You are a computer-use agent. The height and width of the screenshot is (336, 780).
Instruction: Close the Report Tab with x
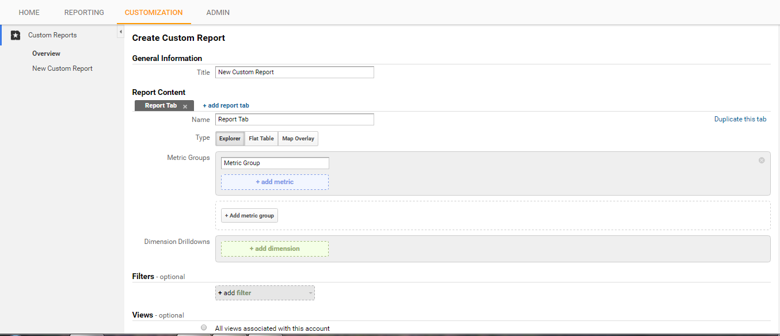185,106
